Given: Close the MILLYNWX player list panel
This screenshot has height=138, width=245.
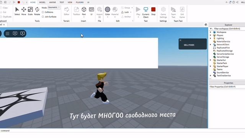Looking at the screenshot, I should (x=180, y=40).
